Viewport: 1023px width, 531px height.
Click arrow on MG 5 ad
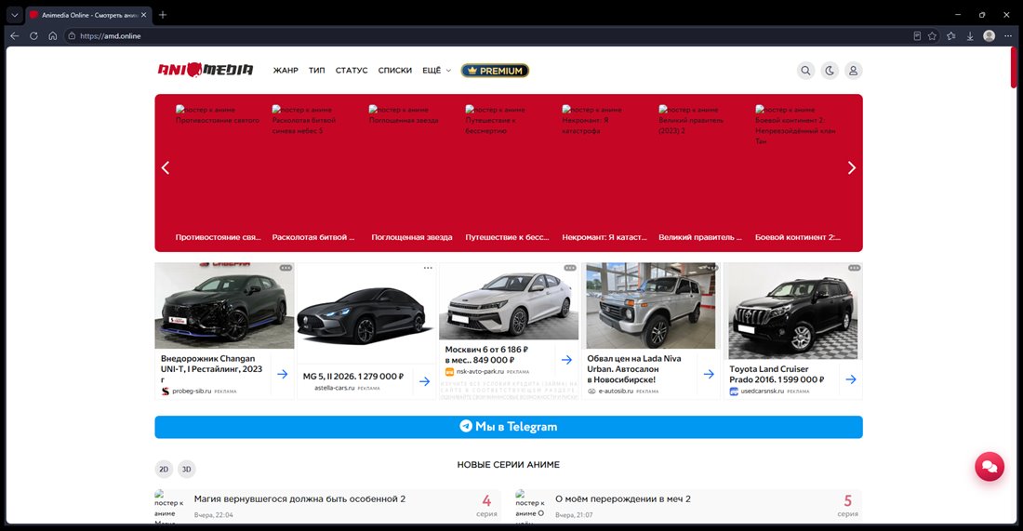[424, 381]
